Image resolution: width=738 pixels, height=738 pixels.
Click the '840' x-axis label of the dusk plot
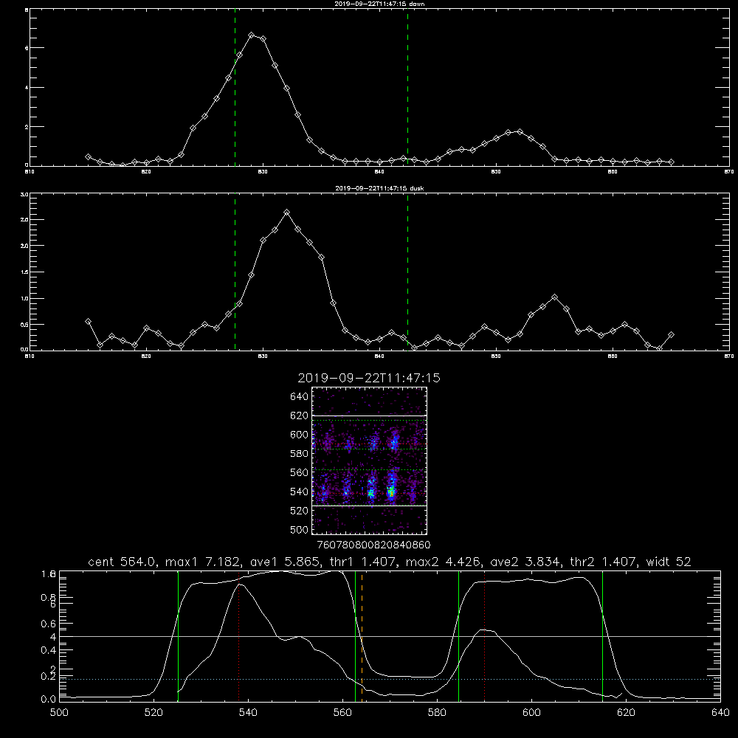click(379, 356)
